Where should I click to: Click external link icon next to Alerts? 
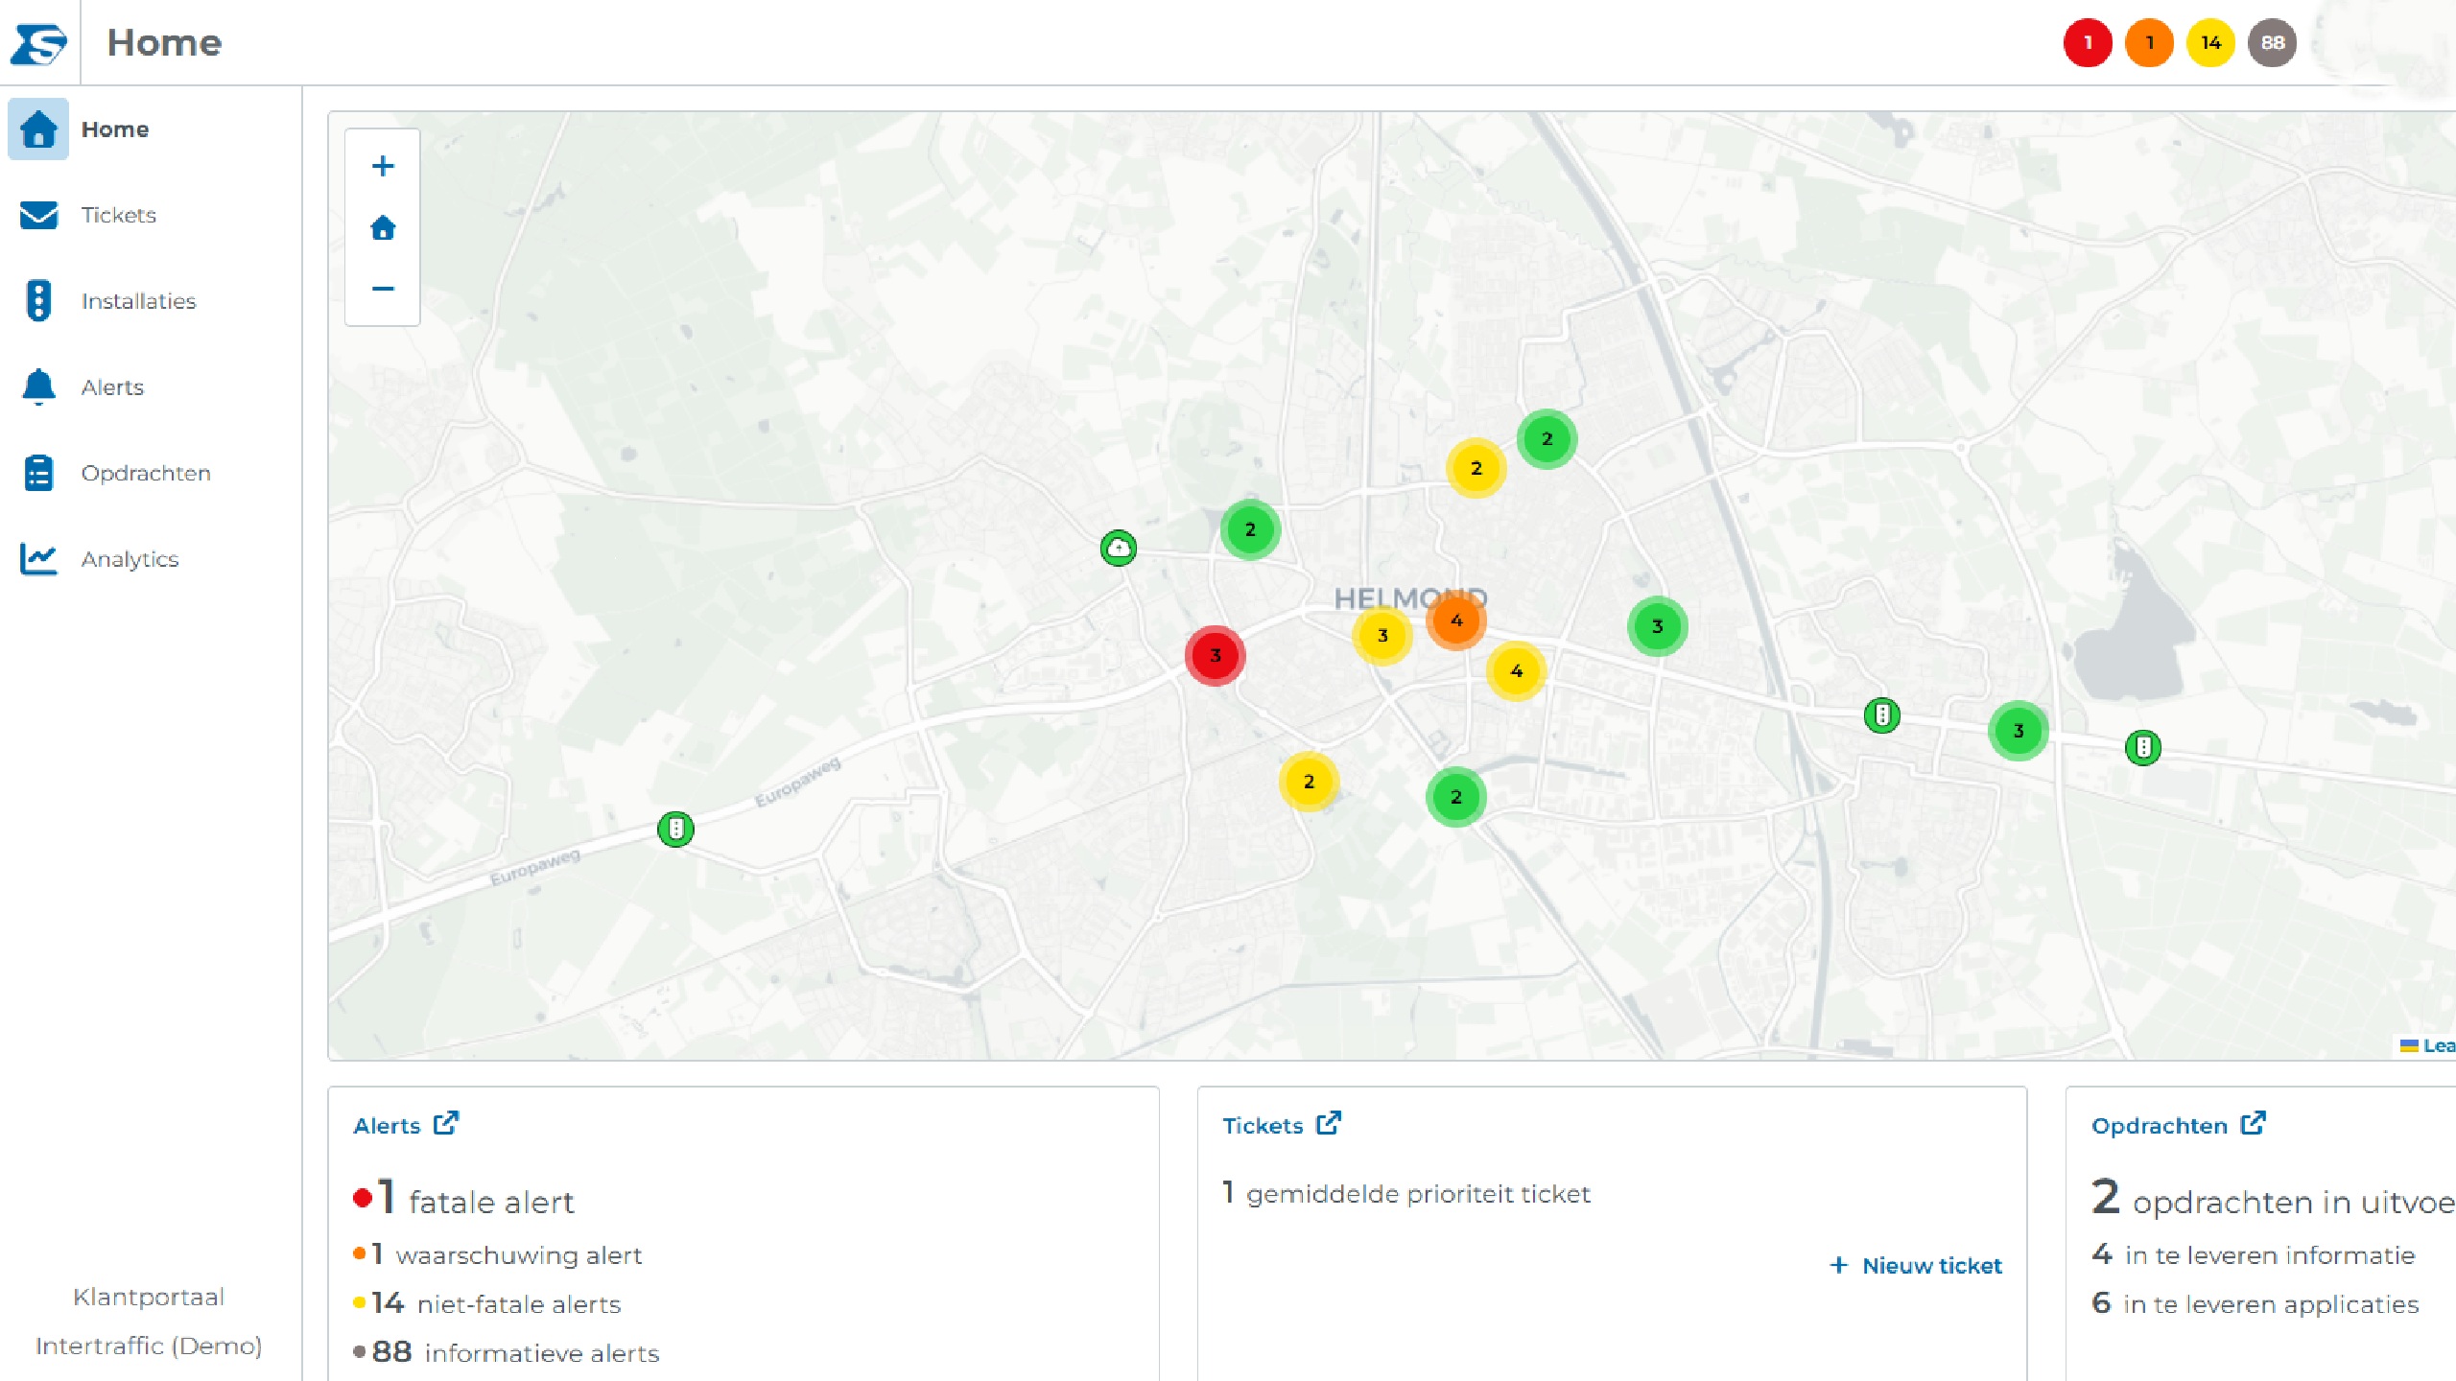point(446,1123)
